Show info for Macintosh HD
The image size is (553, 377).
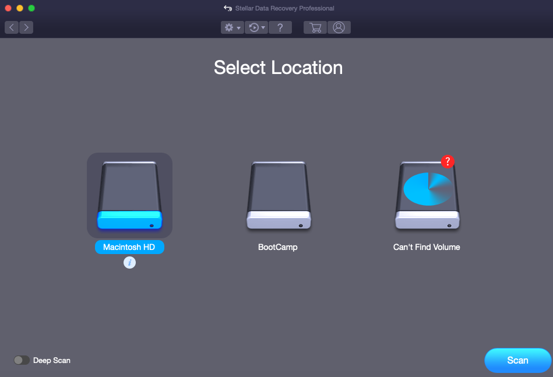[129, 262]
